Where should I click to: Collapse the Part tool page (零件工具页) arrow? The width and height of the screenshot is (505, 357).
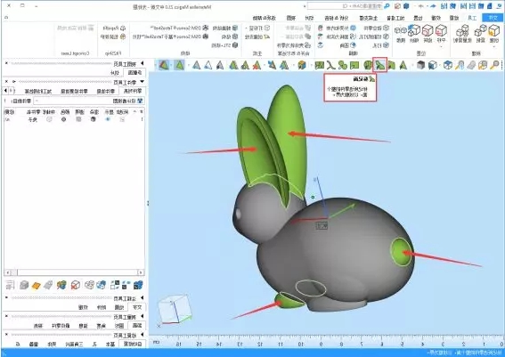click(x=142, y=82)
